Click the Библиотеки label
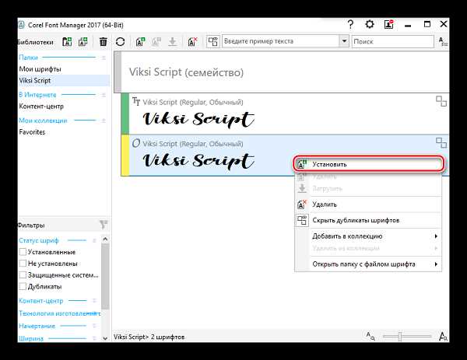 click(36, 42)
